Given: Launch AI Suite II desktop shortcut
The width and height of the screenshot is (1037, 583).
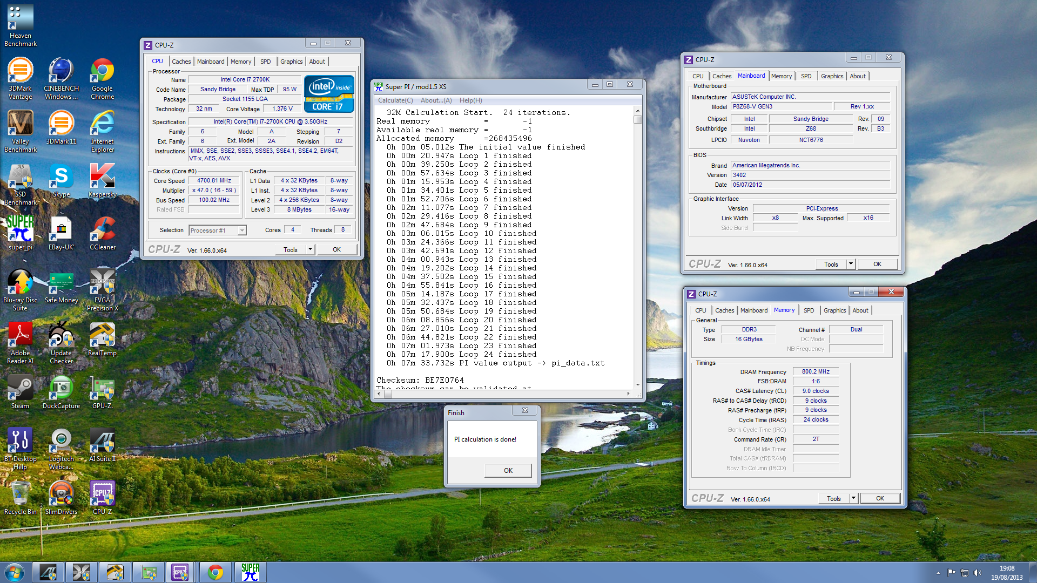Looking at the screenshot, I should 102,445.
